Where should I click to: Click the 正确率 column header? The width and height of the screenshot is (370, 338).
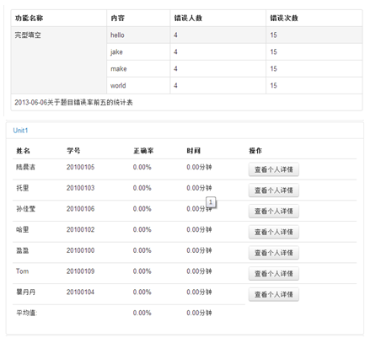pos(143,151)
